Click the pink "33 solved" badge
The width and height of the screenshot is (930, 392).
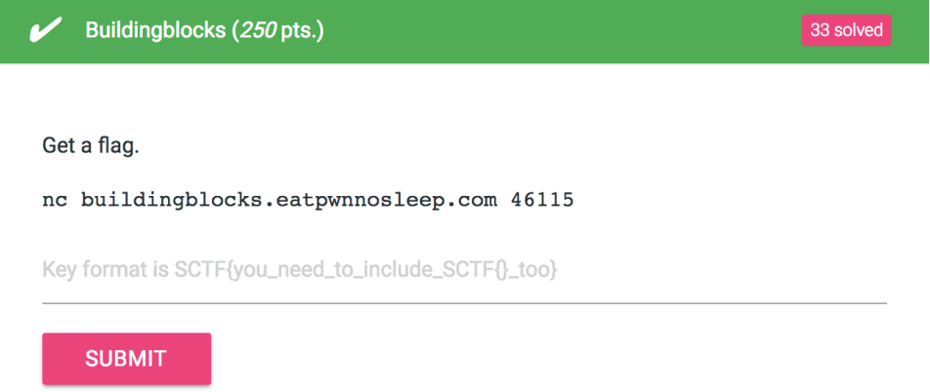point(846,30)
